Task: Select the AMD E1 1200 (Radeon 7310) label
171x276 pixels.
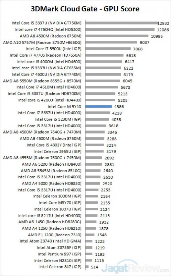Action: point(55,235)
